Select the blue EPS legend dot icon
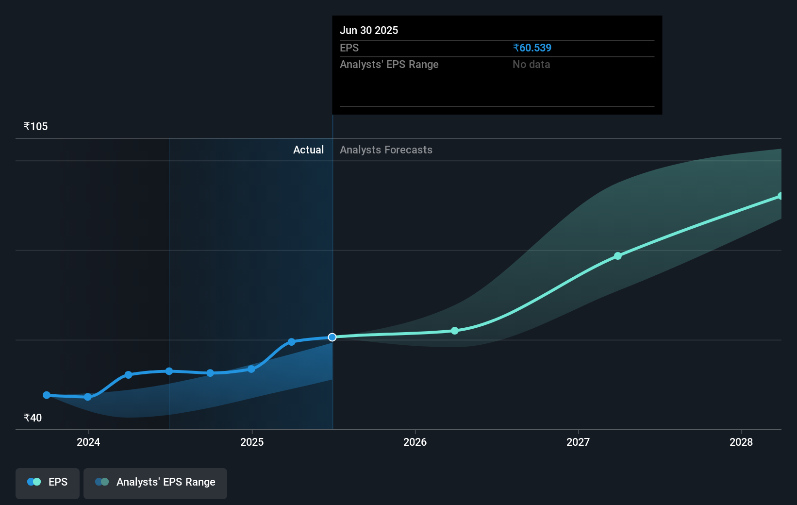This screenshot has width=797, height=505. tap(31, 481)
